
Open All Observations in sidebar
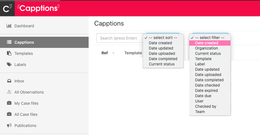(x=29, y=92)
